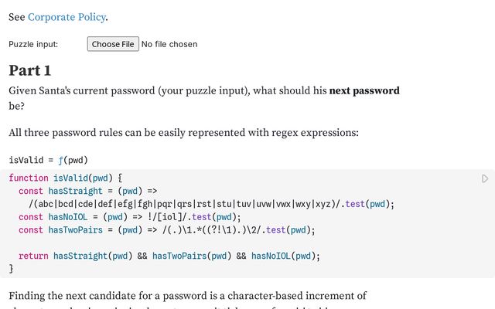Inspect the ƒ function symbol in output

click(x=60, y=160)
